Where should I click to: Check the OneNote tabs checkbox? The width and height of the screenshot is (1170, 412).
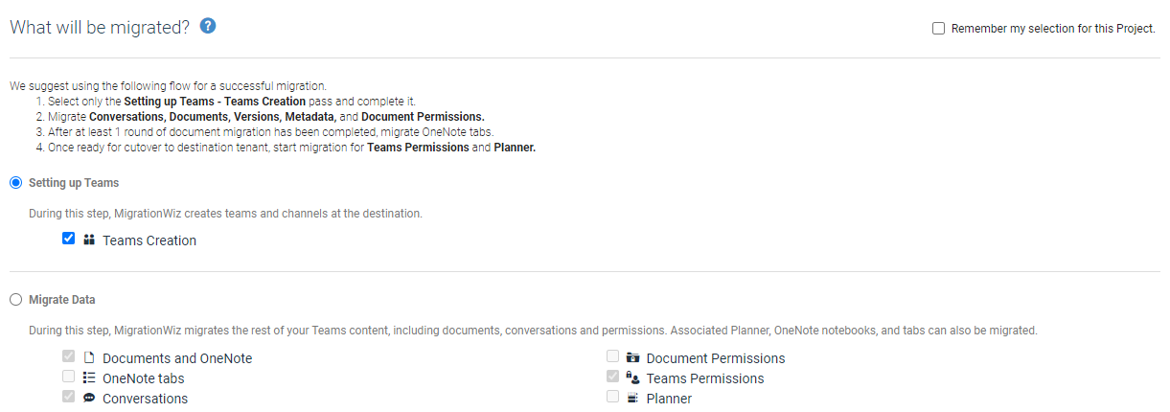click(69, 378)
